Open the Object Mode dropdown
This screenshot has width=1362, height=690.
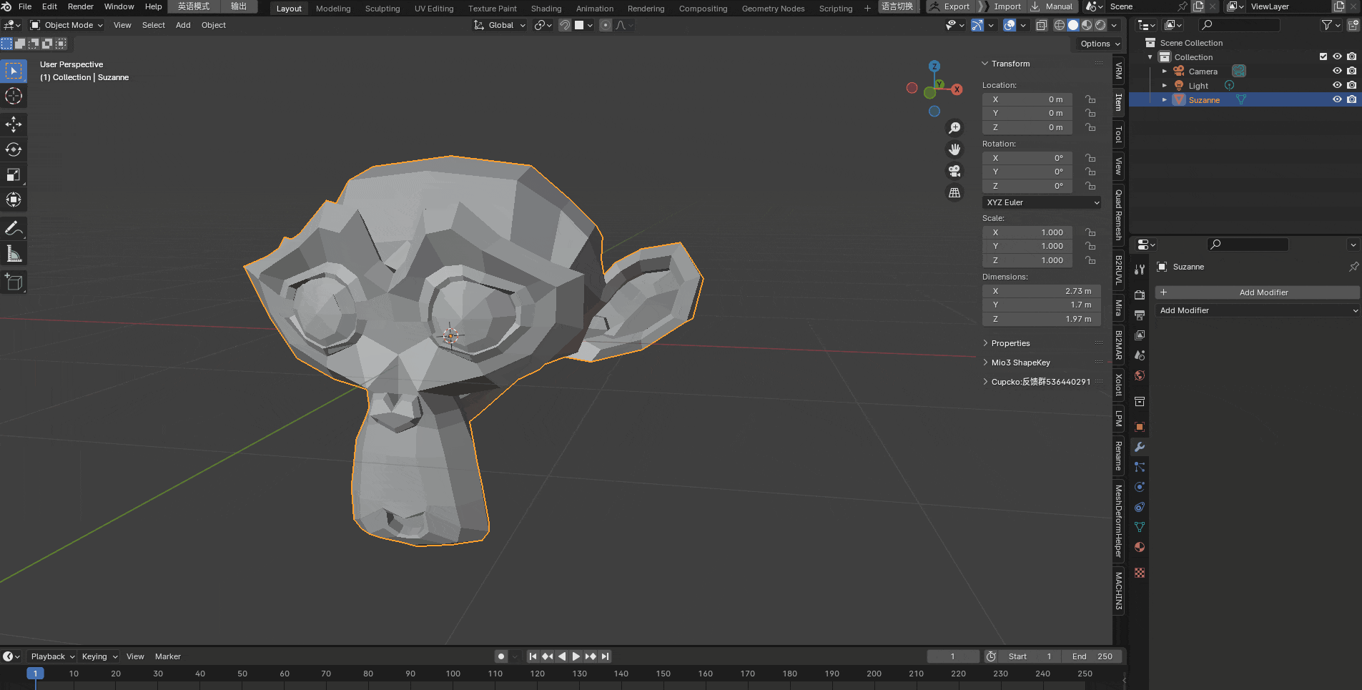pos(66,25)
